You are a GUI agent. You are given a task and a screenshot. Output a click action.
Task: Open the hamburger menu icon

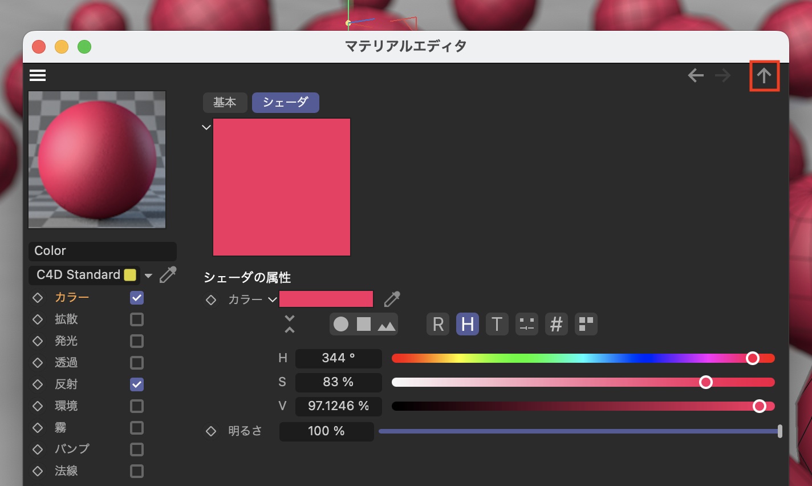38,75
